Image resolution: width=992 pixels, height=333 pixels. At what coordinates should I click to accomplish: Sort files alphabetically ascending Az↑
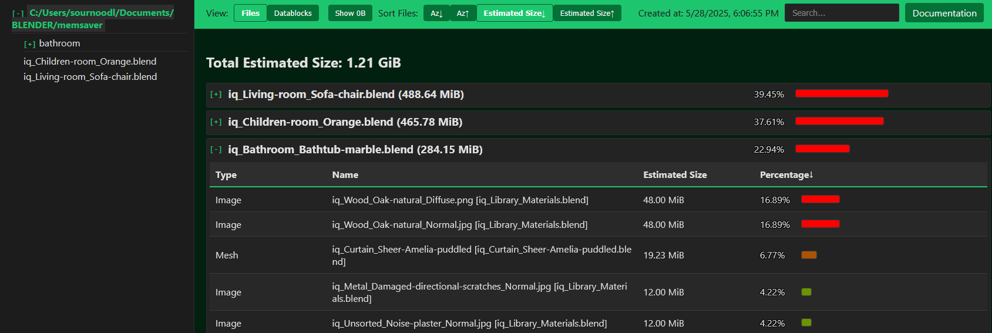(463, 13)
